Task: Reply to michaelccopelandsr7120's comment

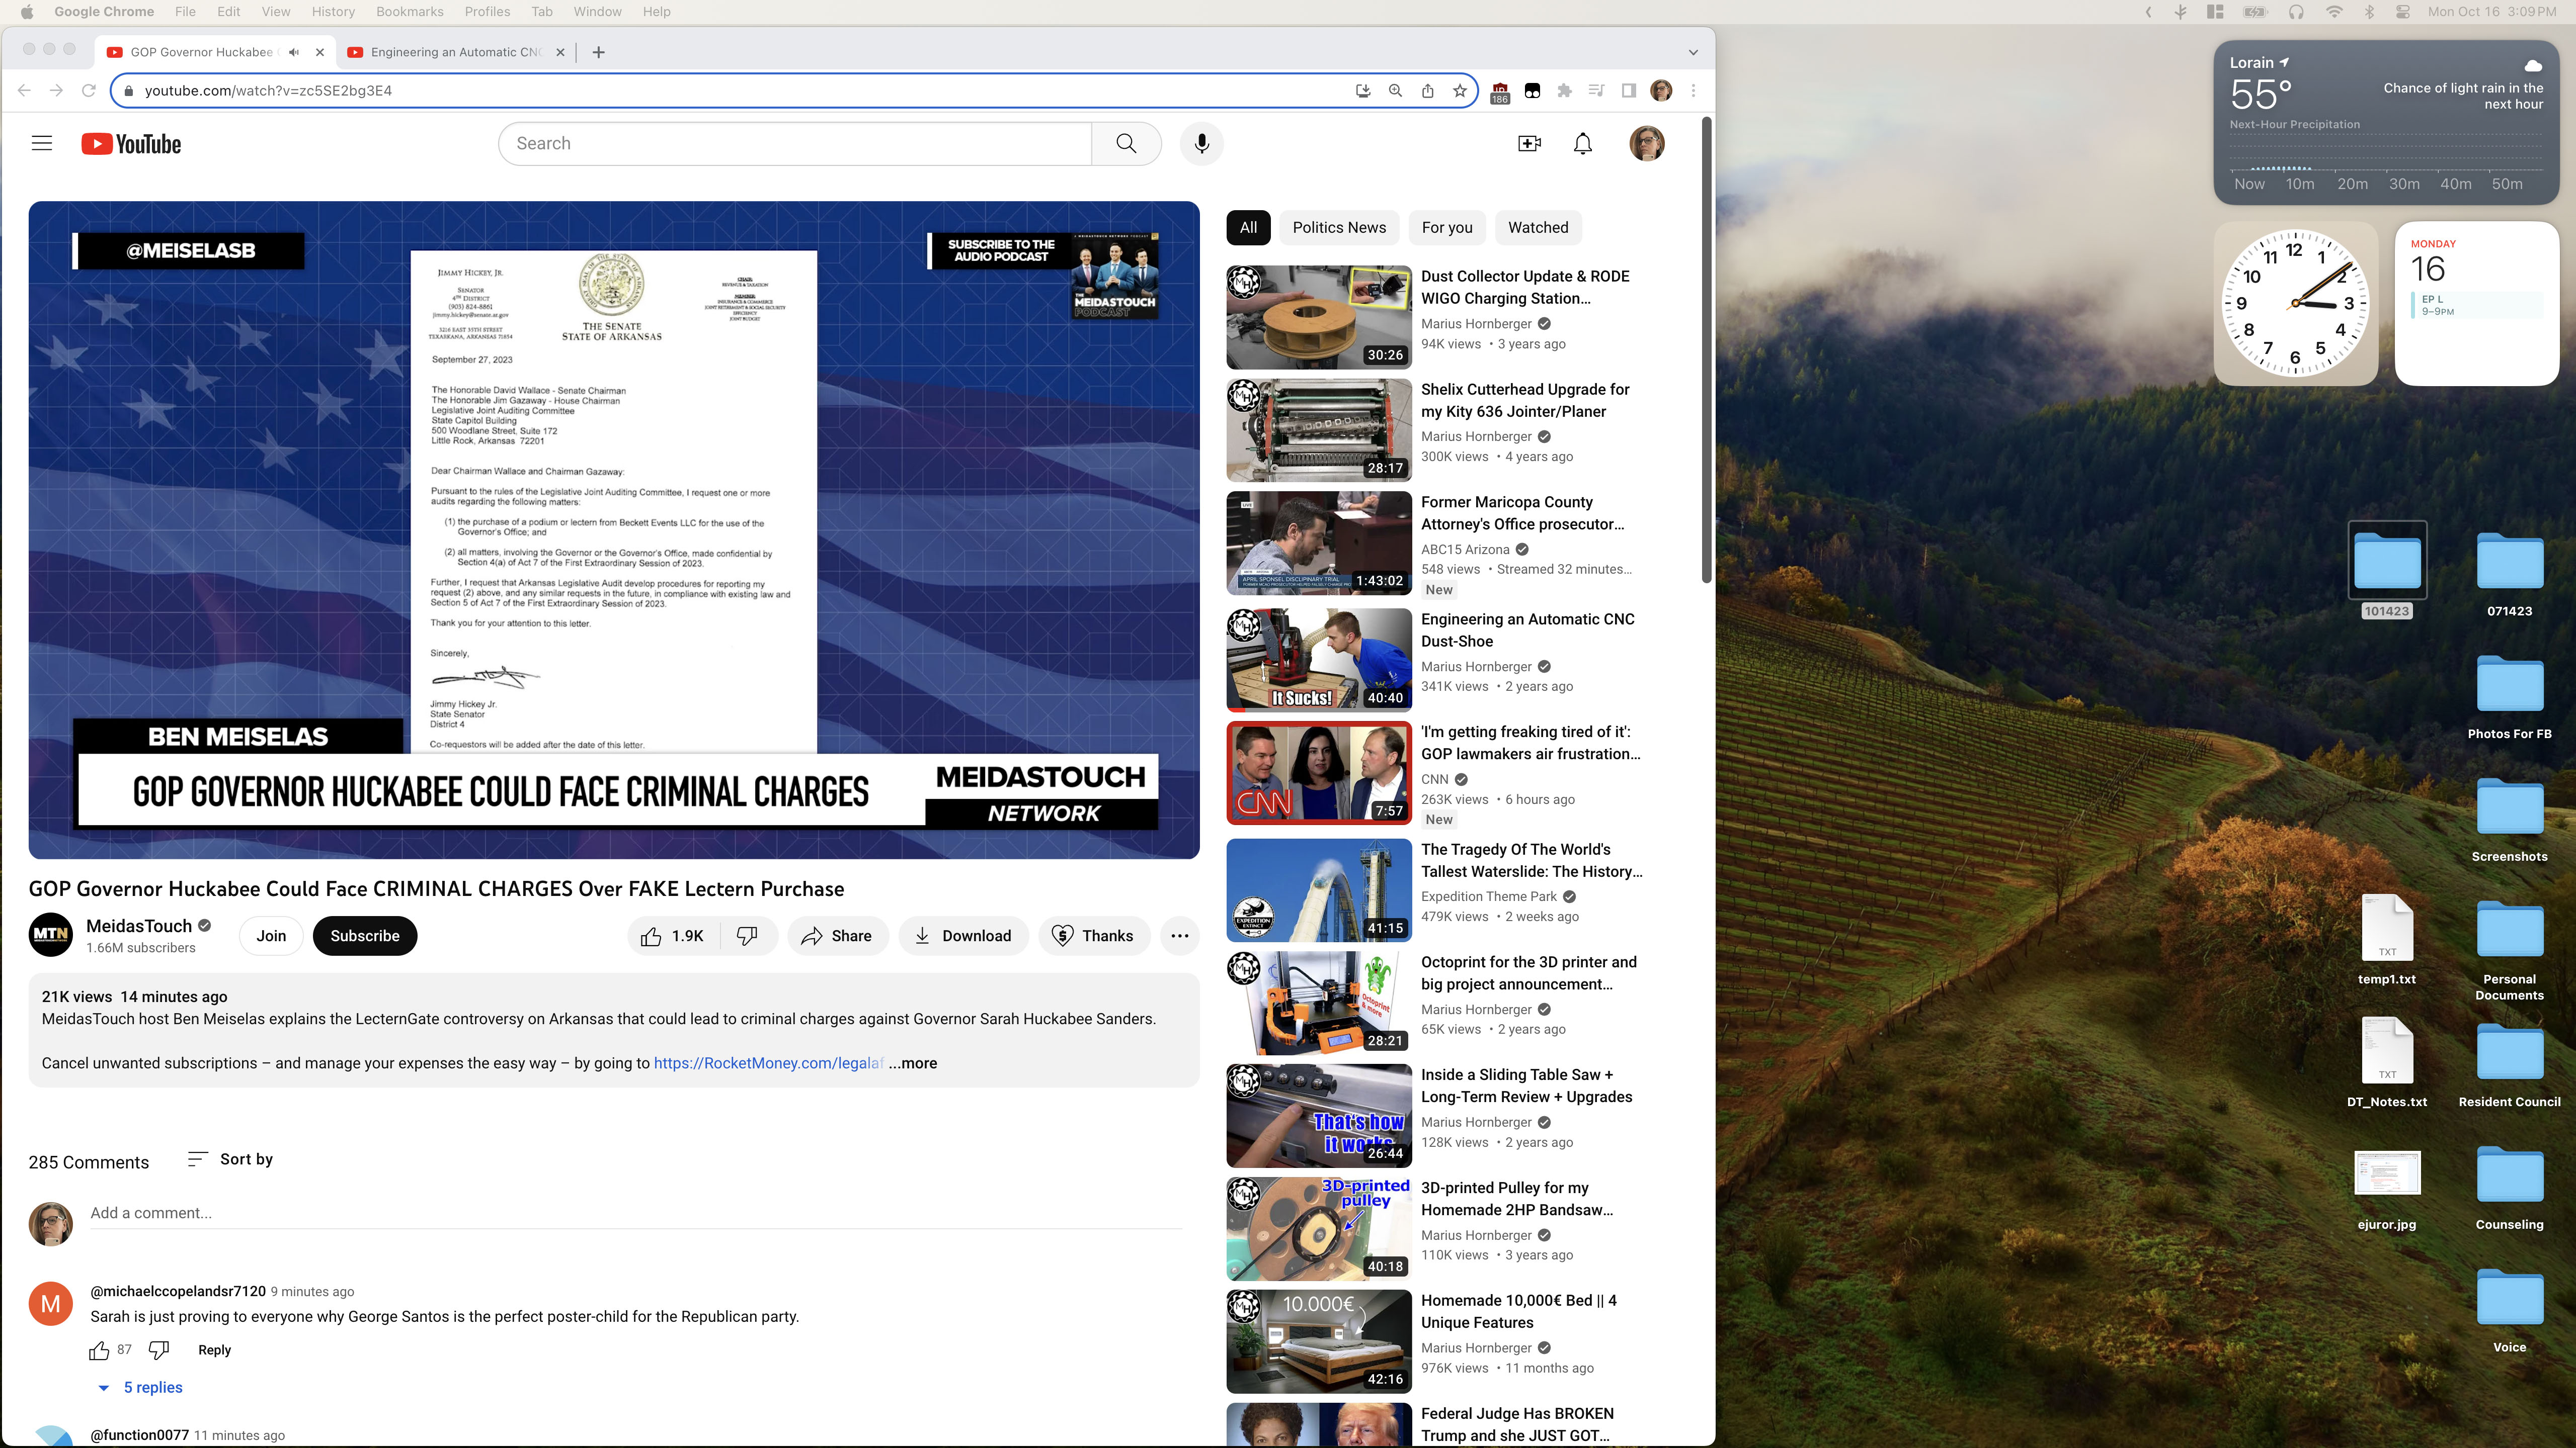Action: coord(214,1350)
